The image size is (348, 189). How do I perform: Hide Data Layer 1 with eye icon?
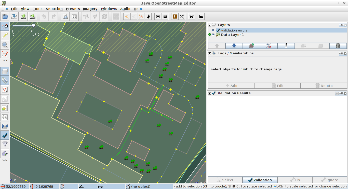coord(213,35)
